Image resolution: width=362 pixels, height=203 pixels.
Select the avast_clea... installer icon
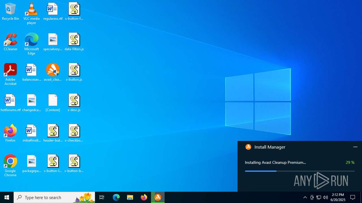(x=53, y=72)
